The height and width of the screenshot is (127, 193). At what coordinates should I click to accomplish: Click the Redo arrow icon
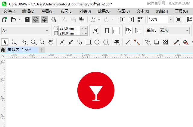(106, 20)
